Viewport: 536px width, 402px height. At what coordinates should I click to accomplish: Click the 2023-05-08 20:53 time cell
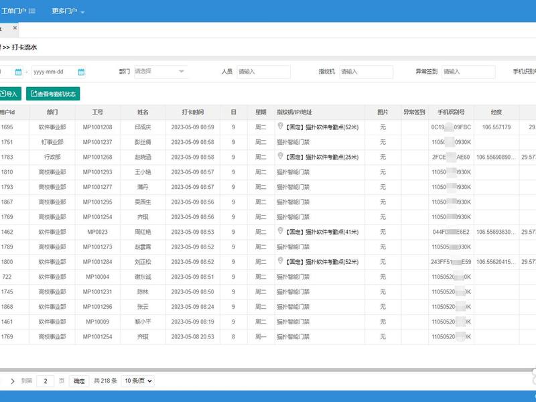click(x=193, y=337)
